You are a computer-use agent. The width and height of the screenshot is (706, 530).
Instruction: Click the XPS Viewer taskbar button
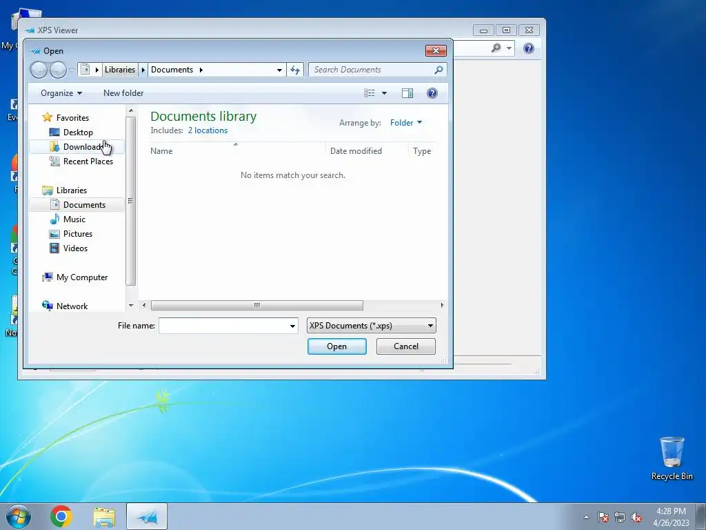147,516
